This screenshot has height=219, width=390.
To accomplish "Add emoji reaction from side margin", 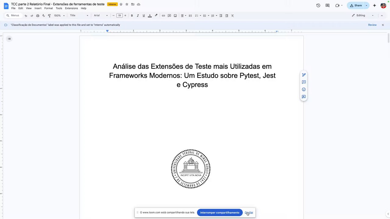I will tap(304, 89).
